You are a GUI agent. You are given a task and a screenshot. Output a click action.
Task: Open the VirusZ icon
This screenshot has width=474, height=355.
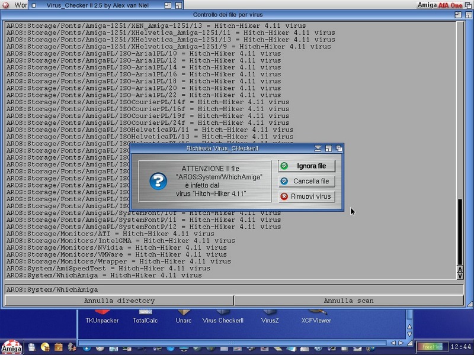[270, 317]
